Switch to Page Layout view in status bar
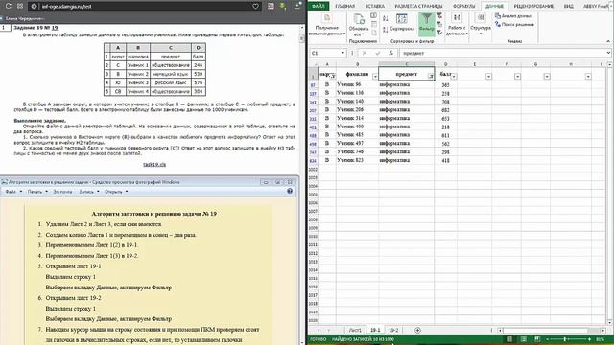The width and height of the screenshot is (614, 345). (x=523, y=339)
